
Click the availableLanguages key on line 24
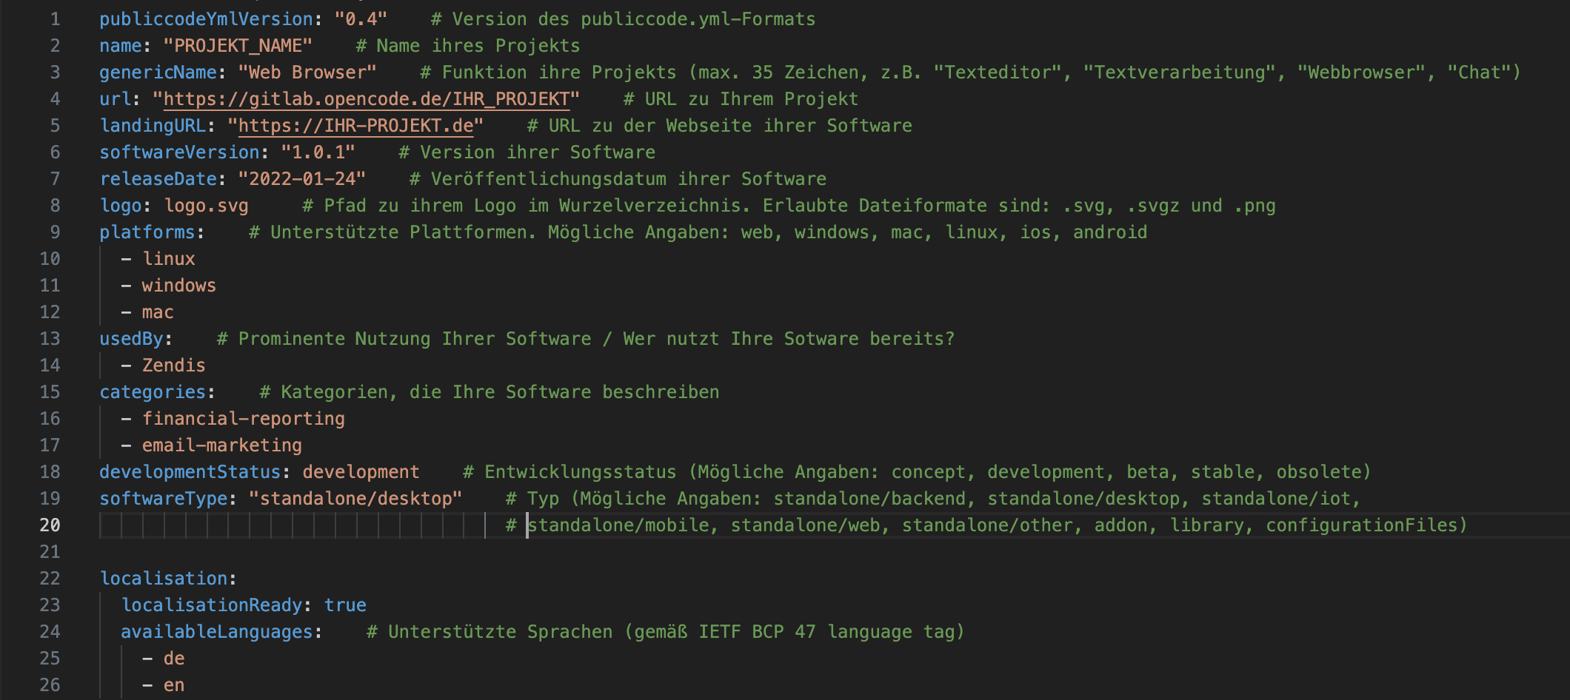217,632
